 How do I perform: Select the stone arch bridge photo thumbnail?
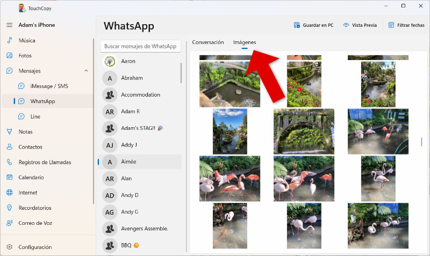[x=304, y=131]
